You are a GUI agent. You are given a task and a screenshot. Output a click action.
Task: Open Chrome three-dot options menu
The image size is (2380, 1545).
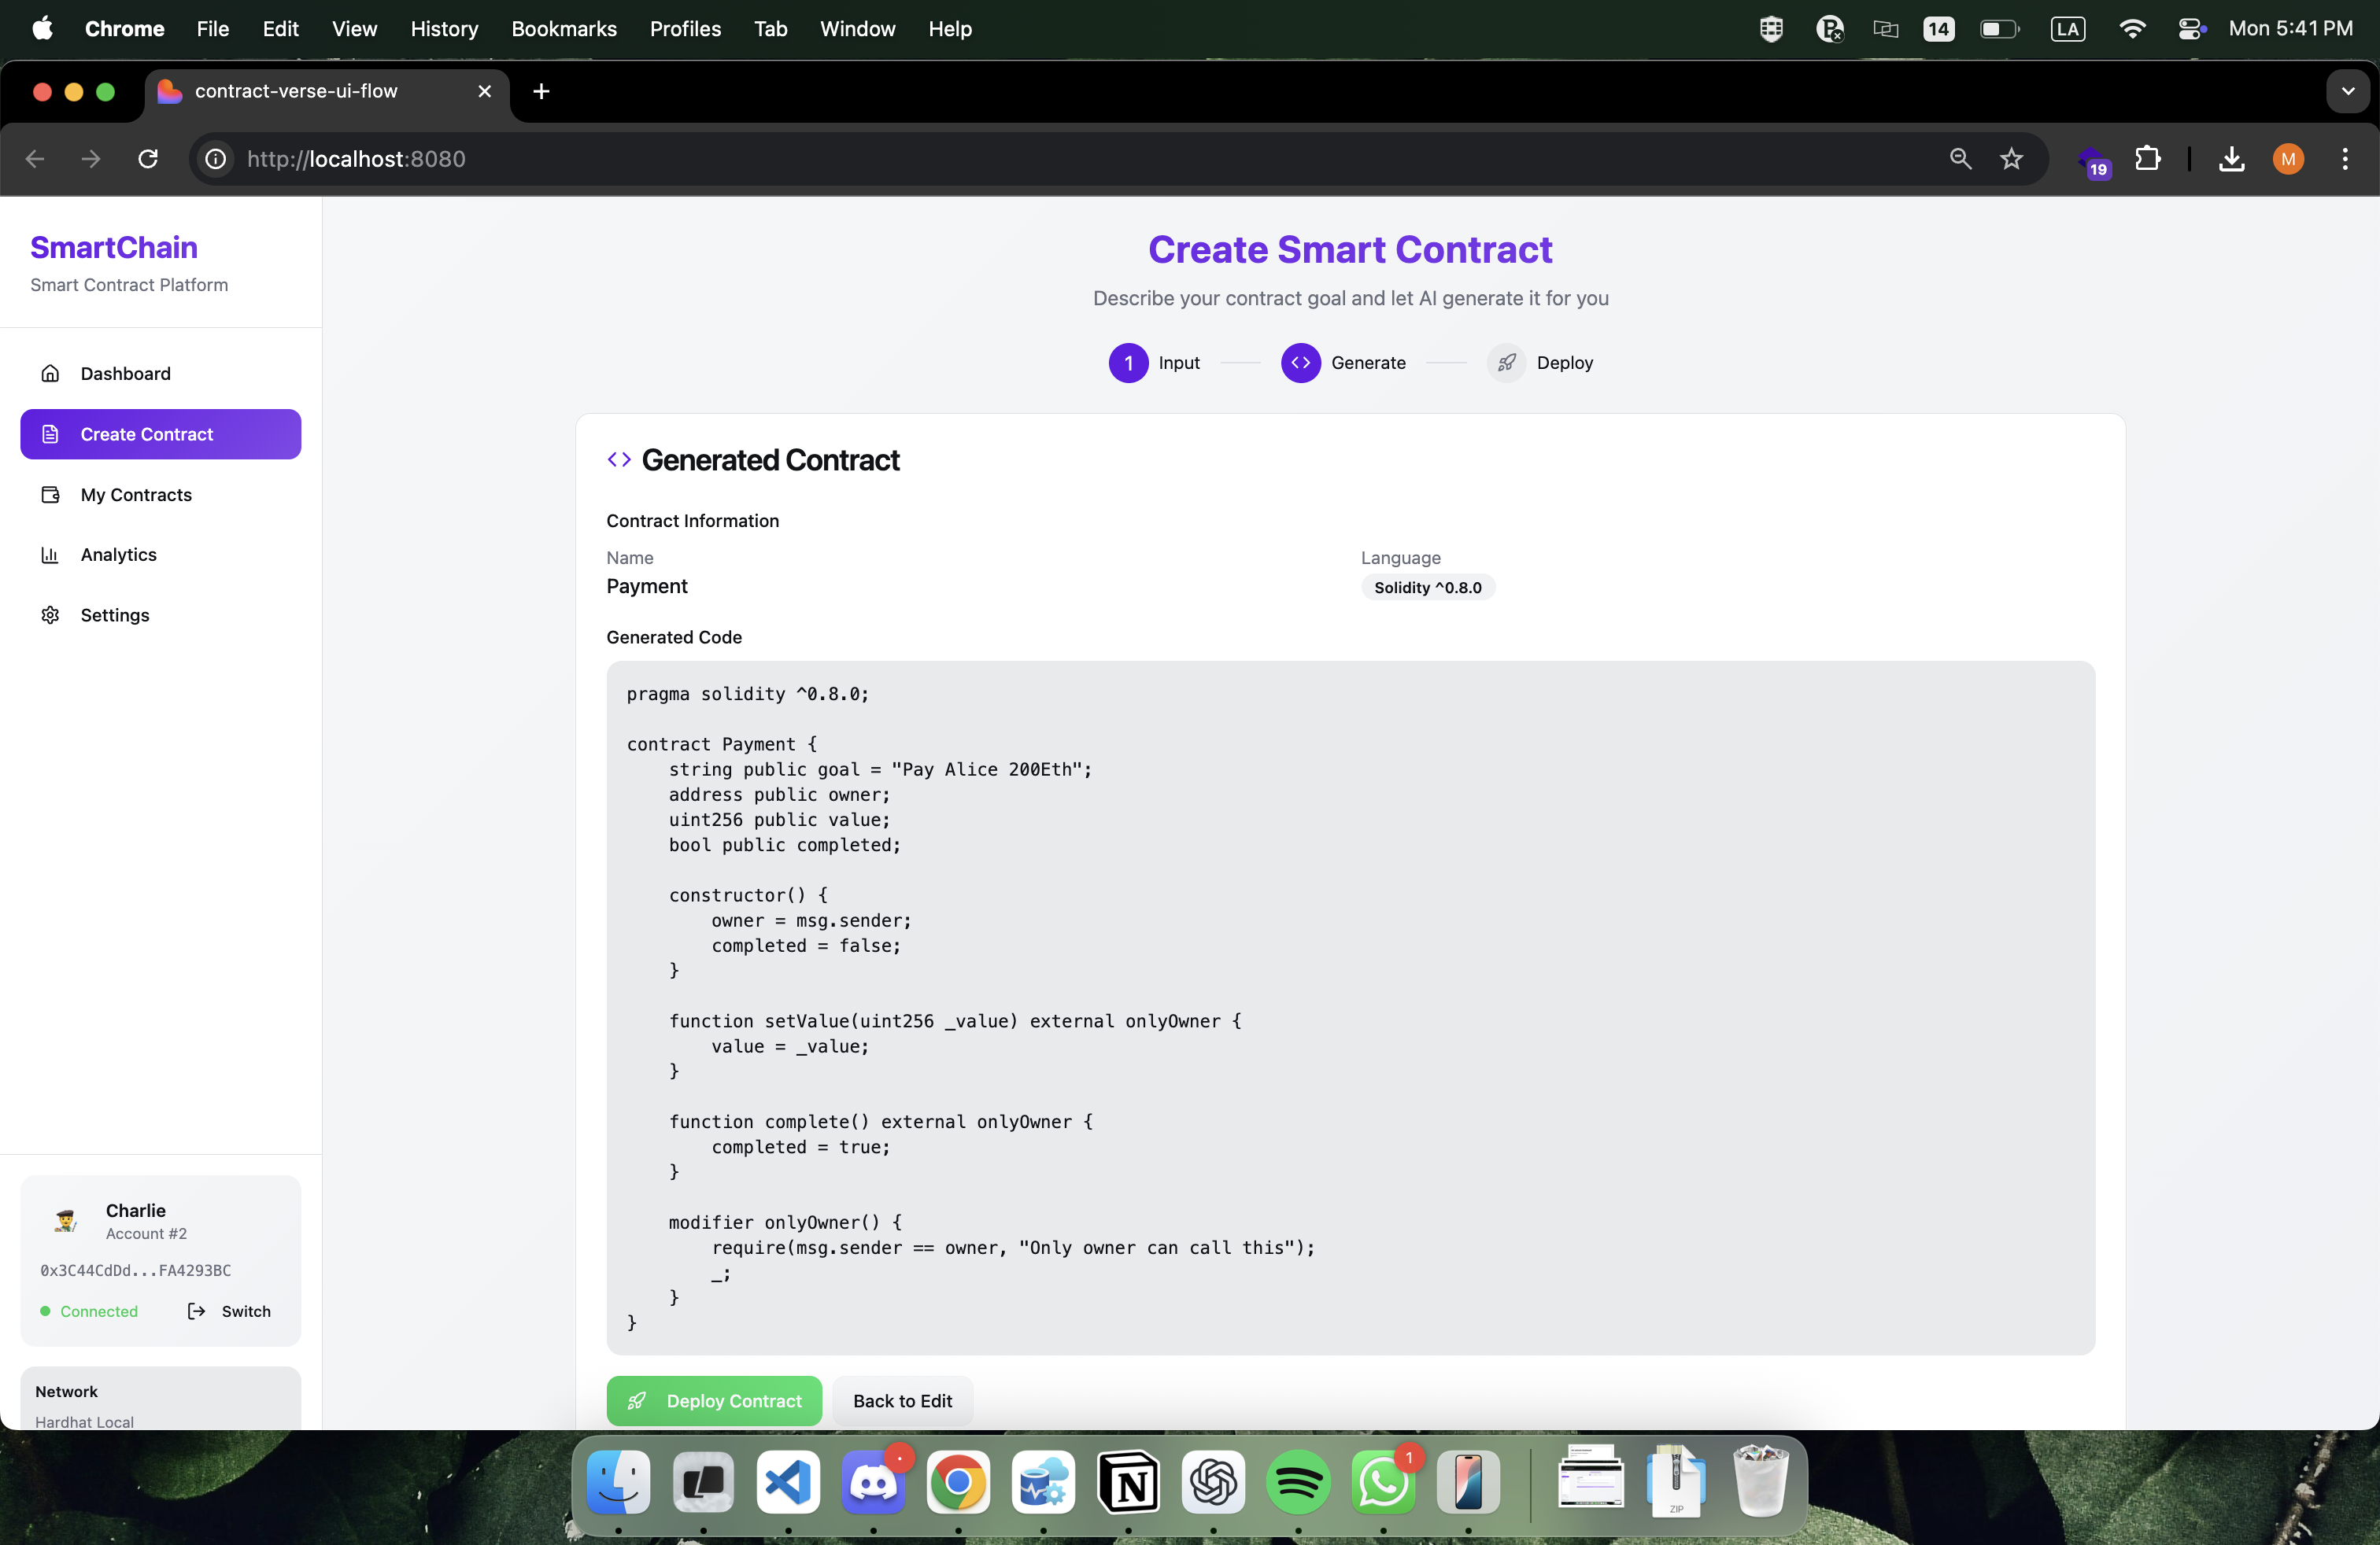click(2344, 159)
